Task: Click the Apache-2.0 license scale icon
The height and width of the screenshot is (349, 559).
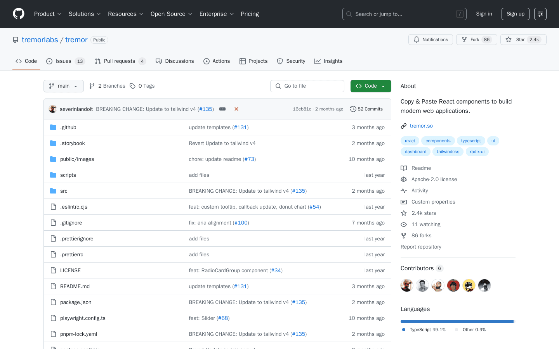Action: (x=404, y=179)
